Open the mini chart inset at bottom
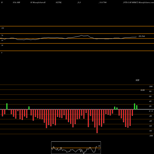The height and width of the screenshot is (154, 154). click(x=76, y=148)
